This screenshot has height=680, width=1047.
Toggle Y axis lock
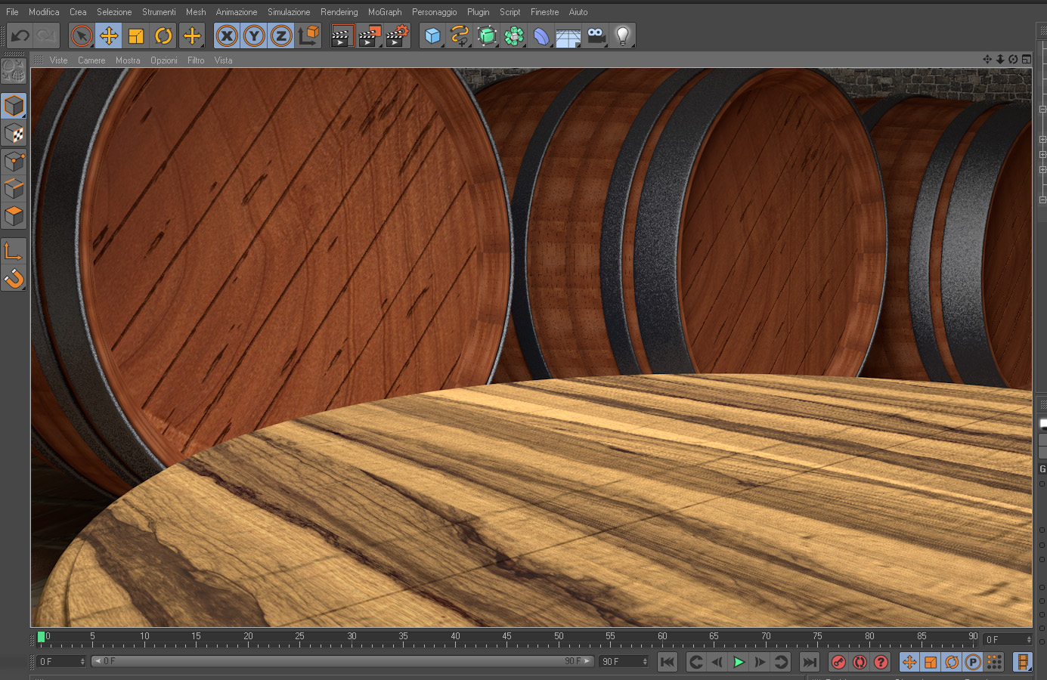[x=254, y=36]
